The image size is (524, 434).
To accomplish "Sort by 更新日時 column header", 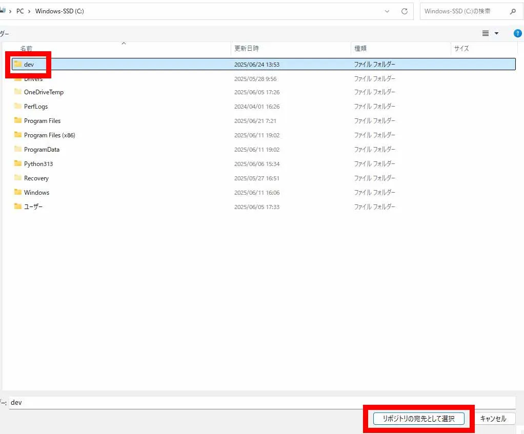I will pos(247,49).
